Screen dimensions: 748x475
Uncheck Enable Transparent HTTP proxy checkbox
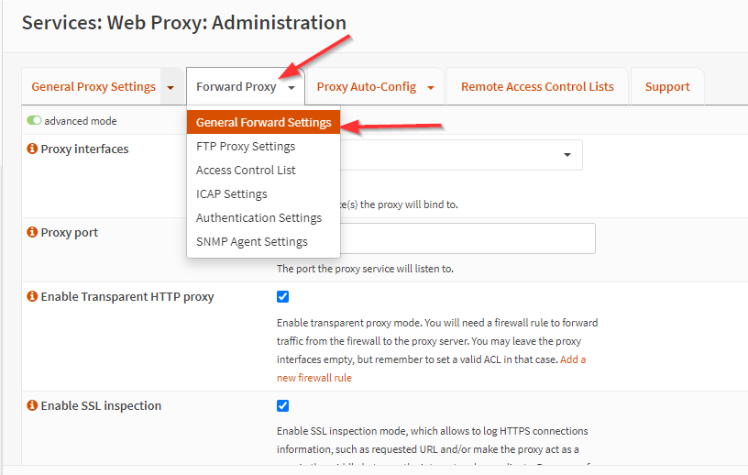(x=282, y=296)
